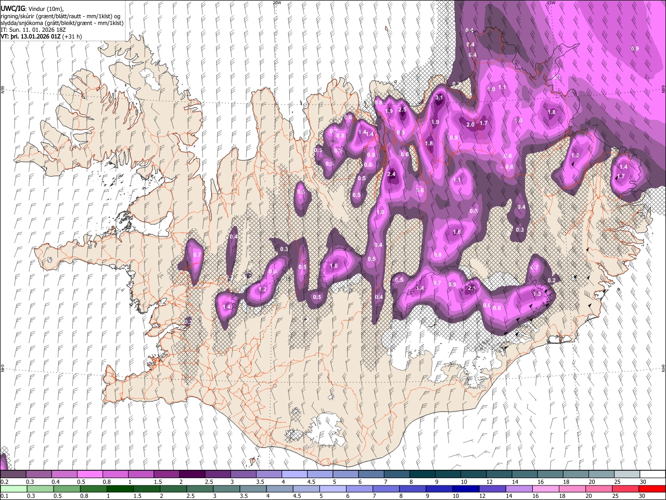The image size is (666, 500).
Task: Pick bottom-row bright red swatch after 30
Action: tap(651, 489)
